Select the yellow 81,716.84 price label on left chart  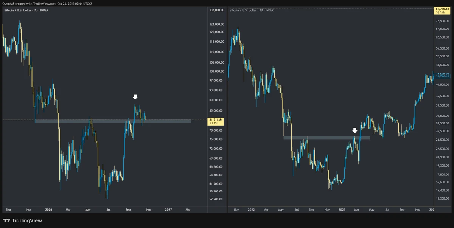tap(216, 121)
